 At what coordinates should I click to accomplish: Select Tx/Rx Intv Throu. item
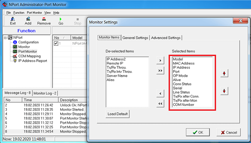click(119, 71)
